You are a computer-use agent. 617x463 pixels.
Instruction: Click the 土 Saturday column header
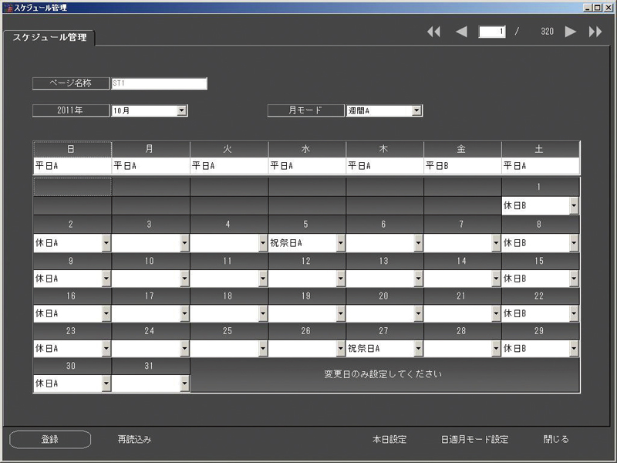coord(541,149)
